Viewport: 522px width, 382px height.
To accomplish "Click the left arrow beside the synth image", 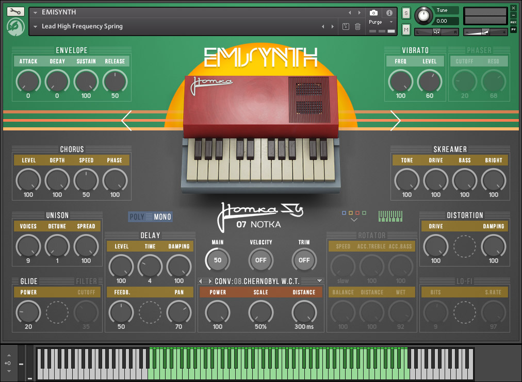I will [x=127, y=121].
